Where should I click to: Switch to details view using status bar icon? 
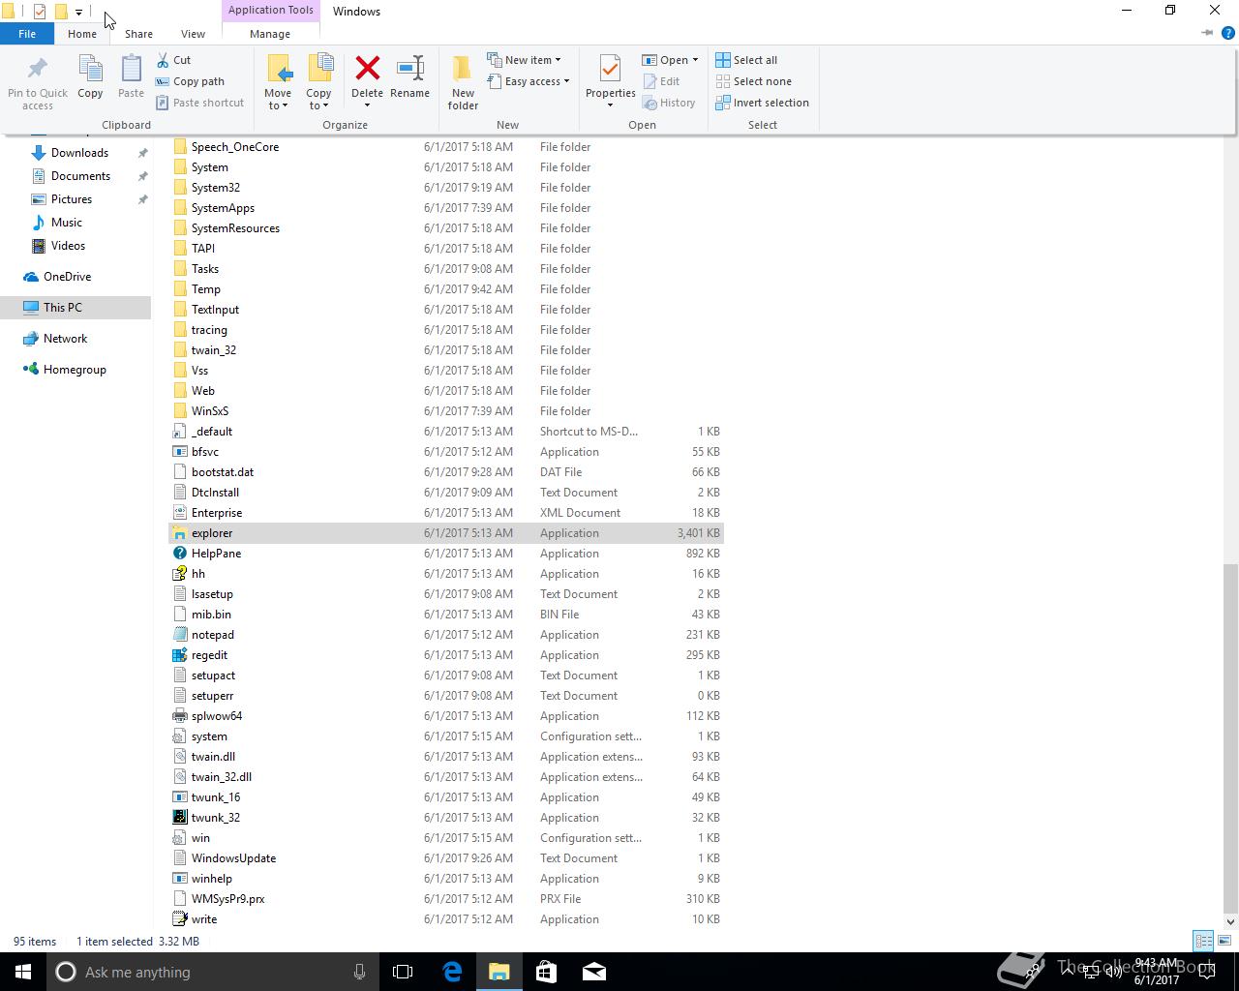tap(1203, 941)
